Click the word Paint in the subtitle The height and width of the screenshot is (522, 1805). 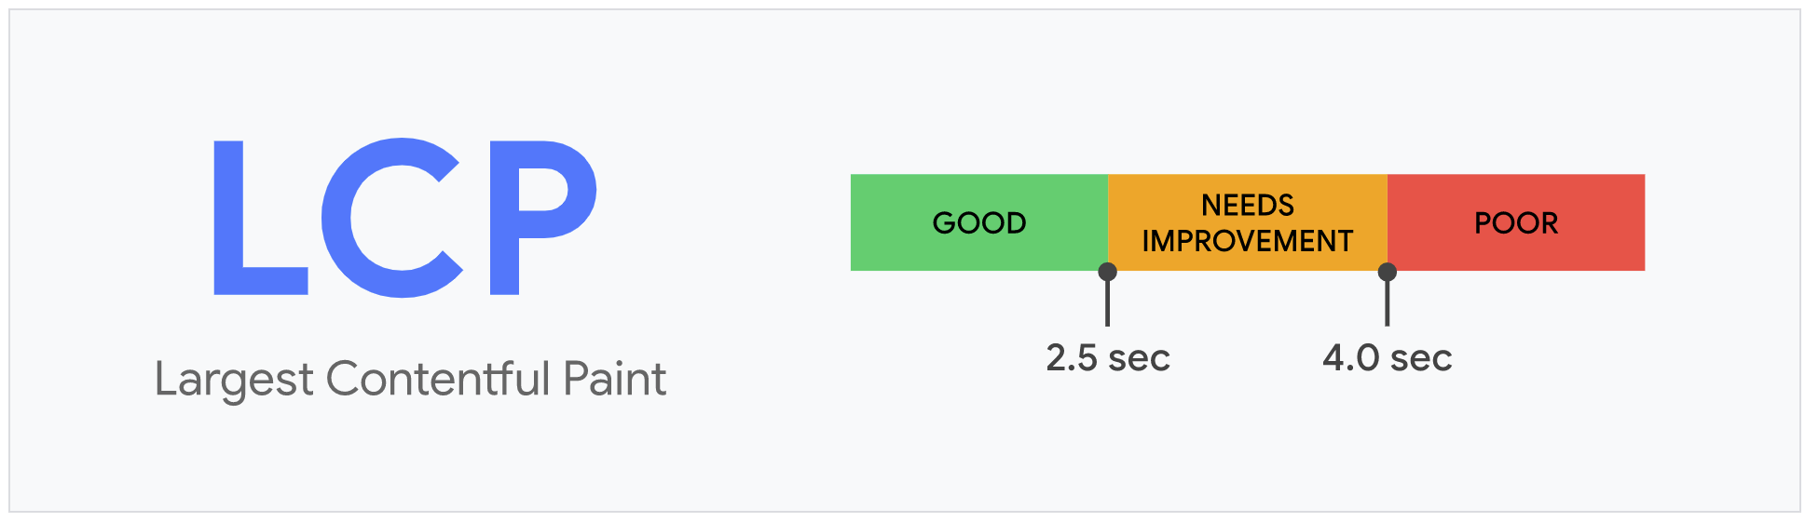pyautogui.click(x=614, y=380)
